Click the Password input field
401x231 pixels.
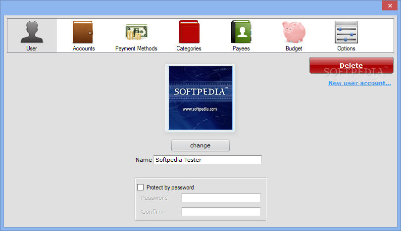coord(221,198)
